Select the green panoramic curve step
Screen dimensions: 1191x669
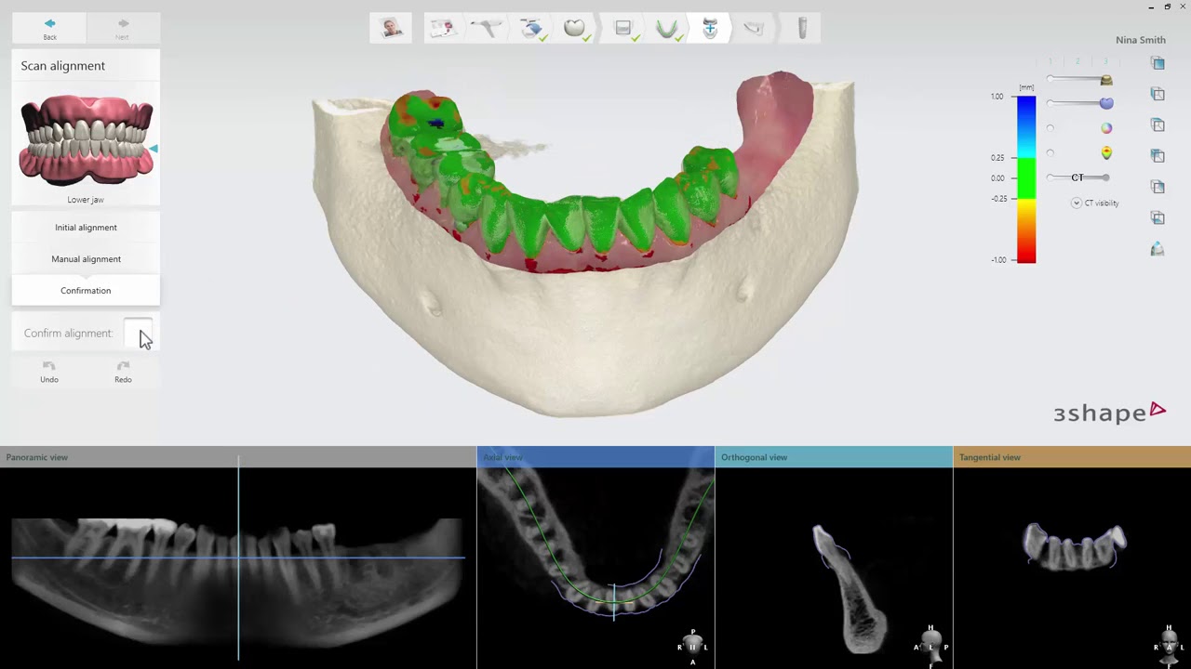pos(667,28)
